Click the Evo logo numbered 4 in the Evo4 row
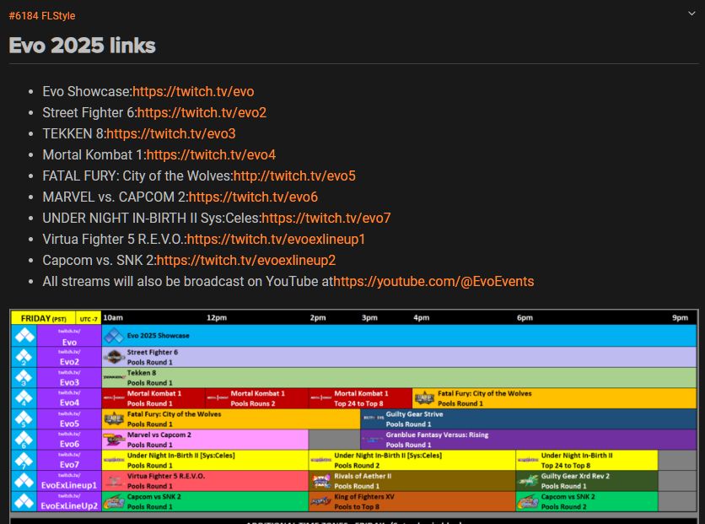The image size is (705, 524). [24, 398]
